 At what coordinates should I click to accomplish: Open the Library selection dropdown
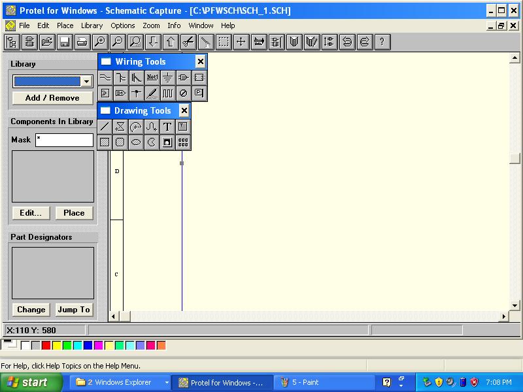[87, 81]
